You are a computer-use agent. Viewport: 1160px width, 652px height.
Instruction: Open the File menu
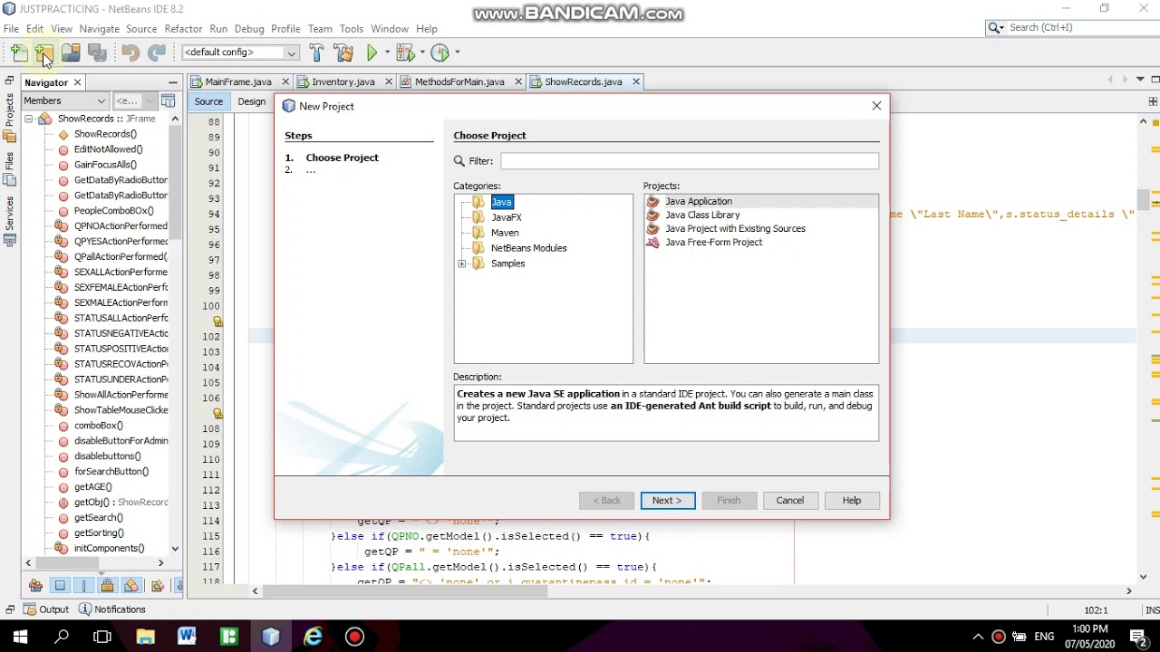11,29
